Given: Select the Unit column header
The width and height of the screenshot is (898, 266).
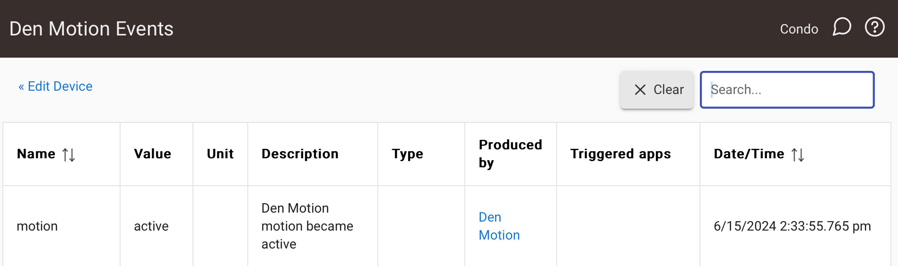Looking at the screenshot, I should [x=220, y=154].
